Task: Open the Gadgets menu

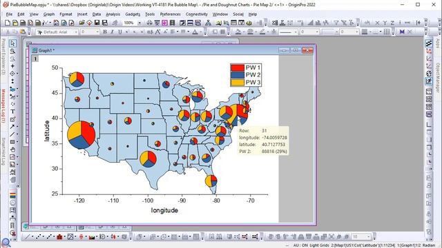Action: [x=133, y=14]
